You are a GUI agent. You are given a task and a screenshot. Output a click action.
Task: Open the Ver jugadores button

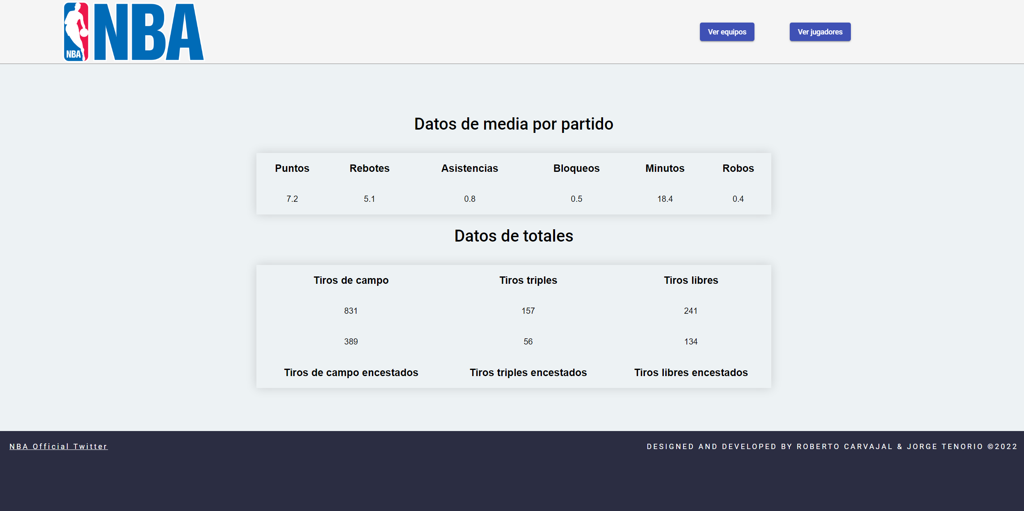[x=820, y=32]
